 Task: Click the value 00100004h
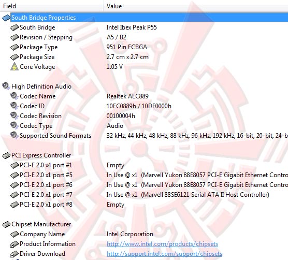pos(121,116)
